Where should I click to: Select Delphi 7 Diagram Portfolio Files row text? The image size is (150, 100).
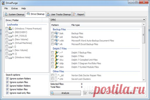coord(86,63)
